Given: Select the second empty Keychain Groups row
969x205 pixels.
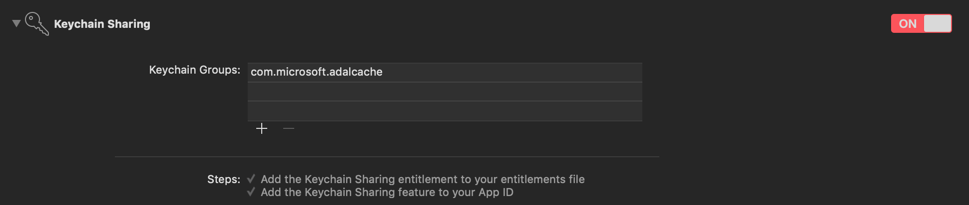Looking at the screenshot, I should (x=445, y=92).
